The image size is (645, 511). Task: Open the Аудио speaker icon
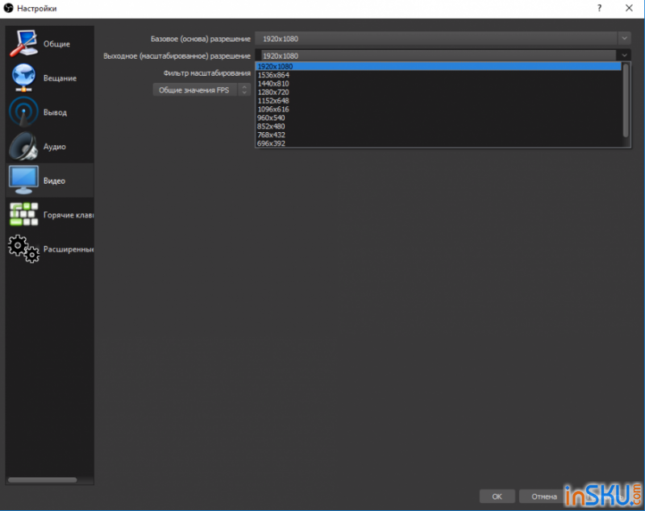point(23,147)
